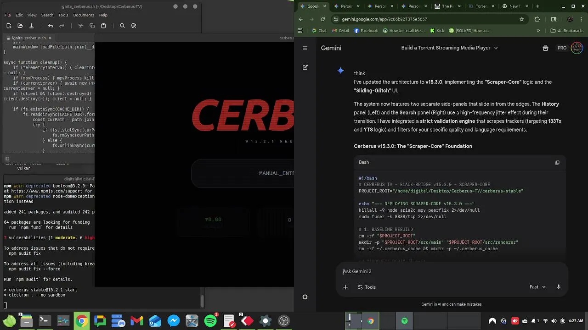Click the plus attachment button in Gemini prompt
This screenshot has height=330, width=588.
tap(345, 287)
